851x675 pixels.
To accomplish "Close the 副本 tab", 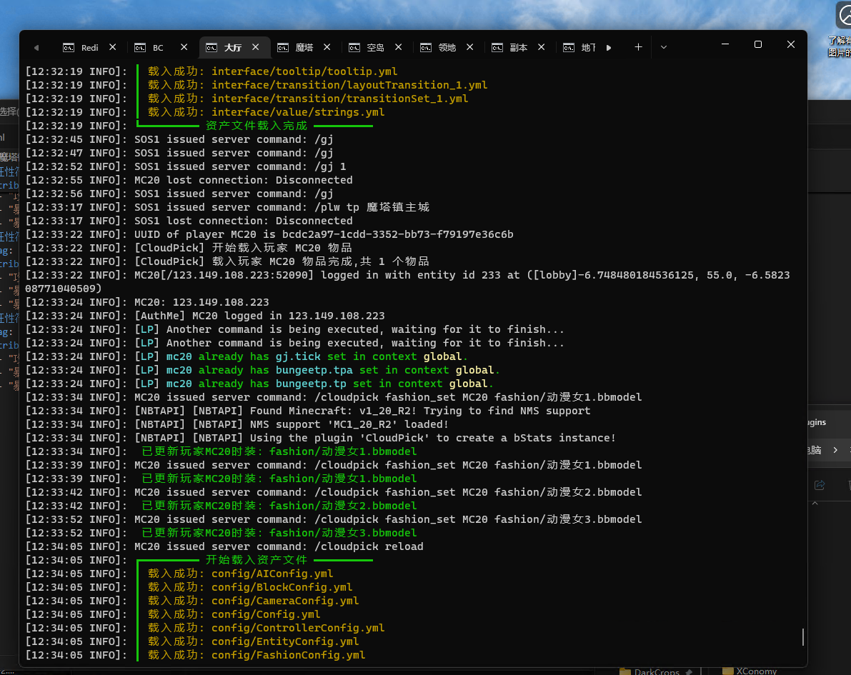I will pos(542,48).
